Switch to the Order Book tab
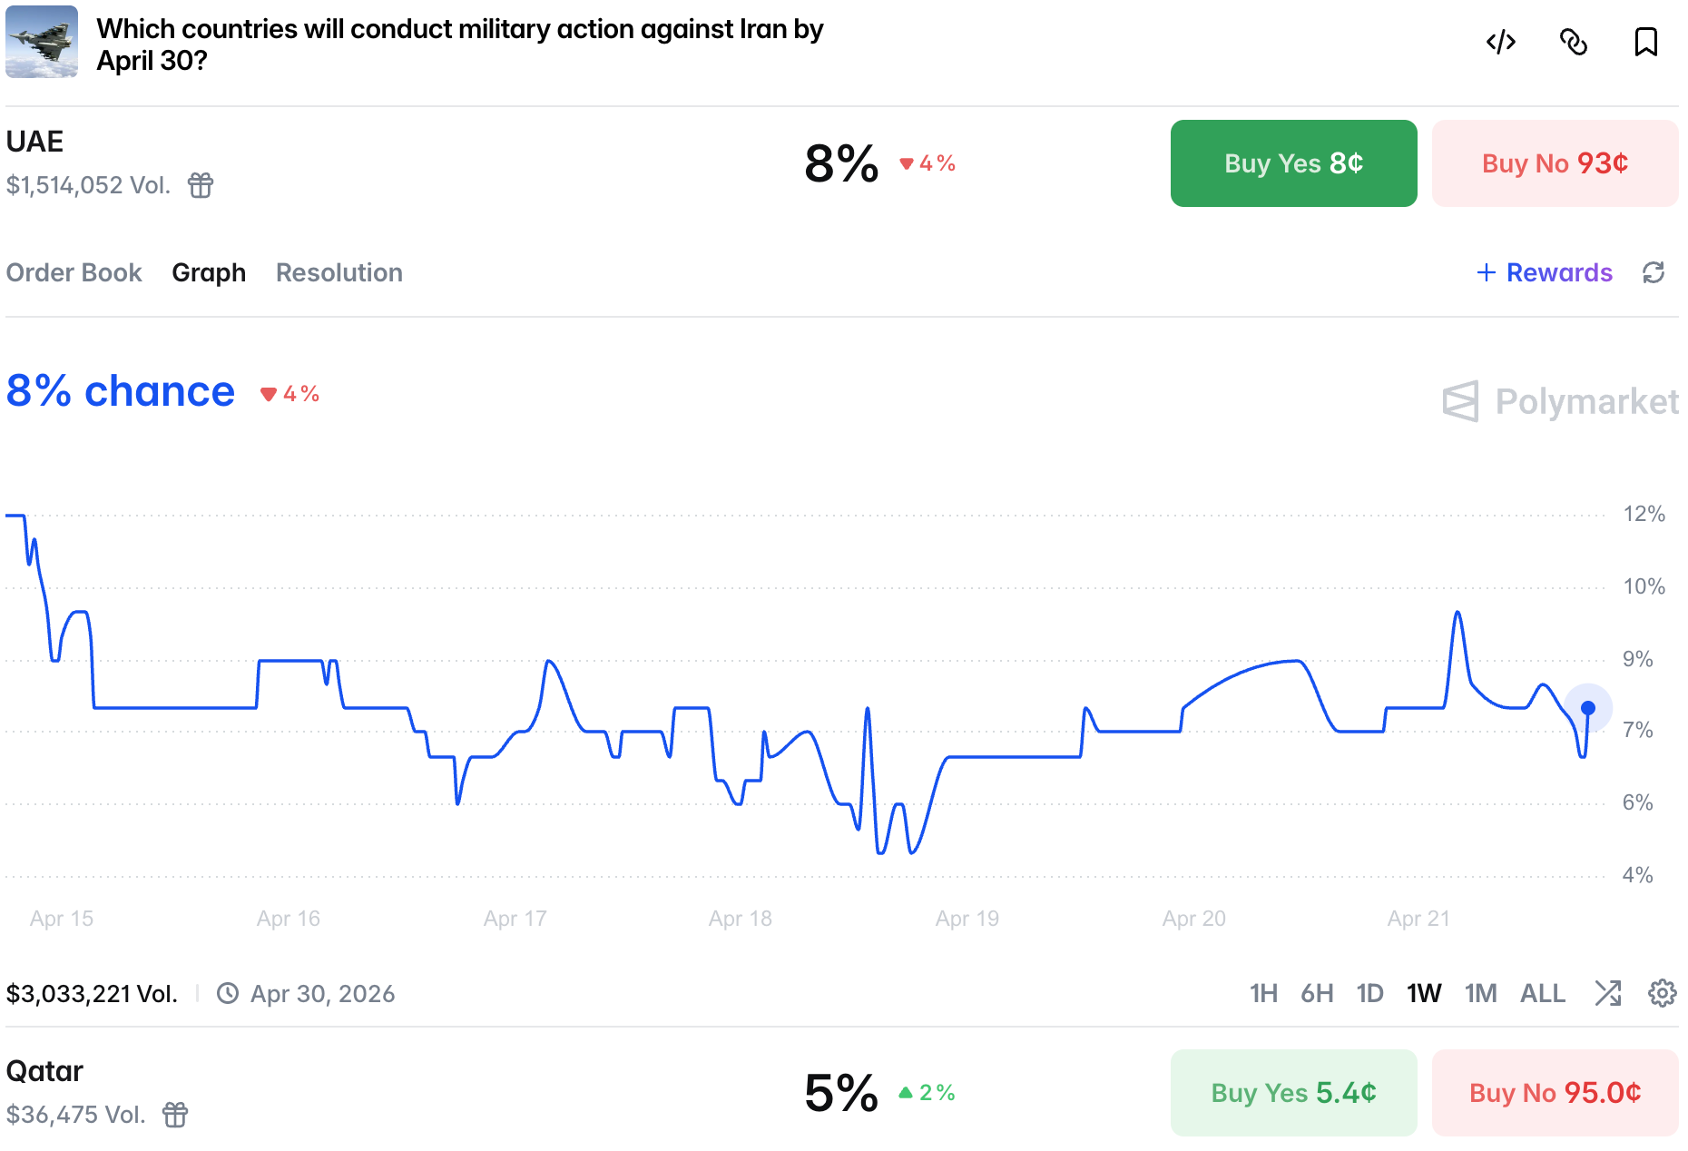This screenshot has height=1151, width=1688. click(74, 272)
